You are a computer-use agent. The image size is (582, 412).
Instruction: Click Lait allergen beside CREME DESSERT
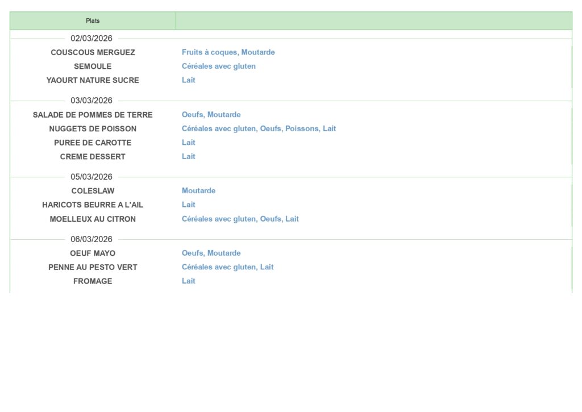tap(188, 156)
